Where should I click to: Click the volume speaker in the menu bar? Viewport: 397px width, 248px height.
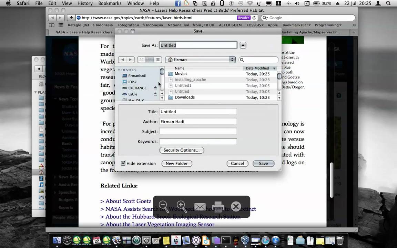pos(297,3)
